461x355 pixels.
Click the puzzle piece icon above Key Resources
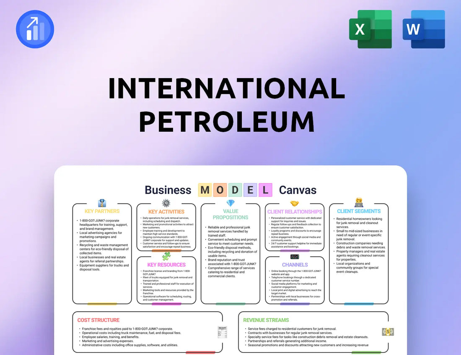click(x=166, y=256)
